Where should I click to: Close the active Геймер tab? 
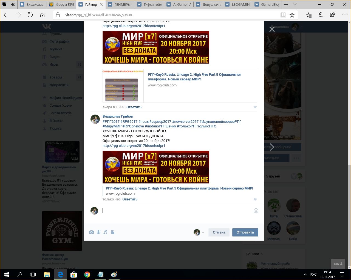(101, 5)
